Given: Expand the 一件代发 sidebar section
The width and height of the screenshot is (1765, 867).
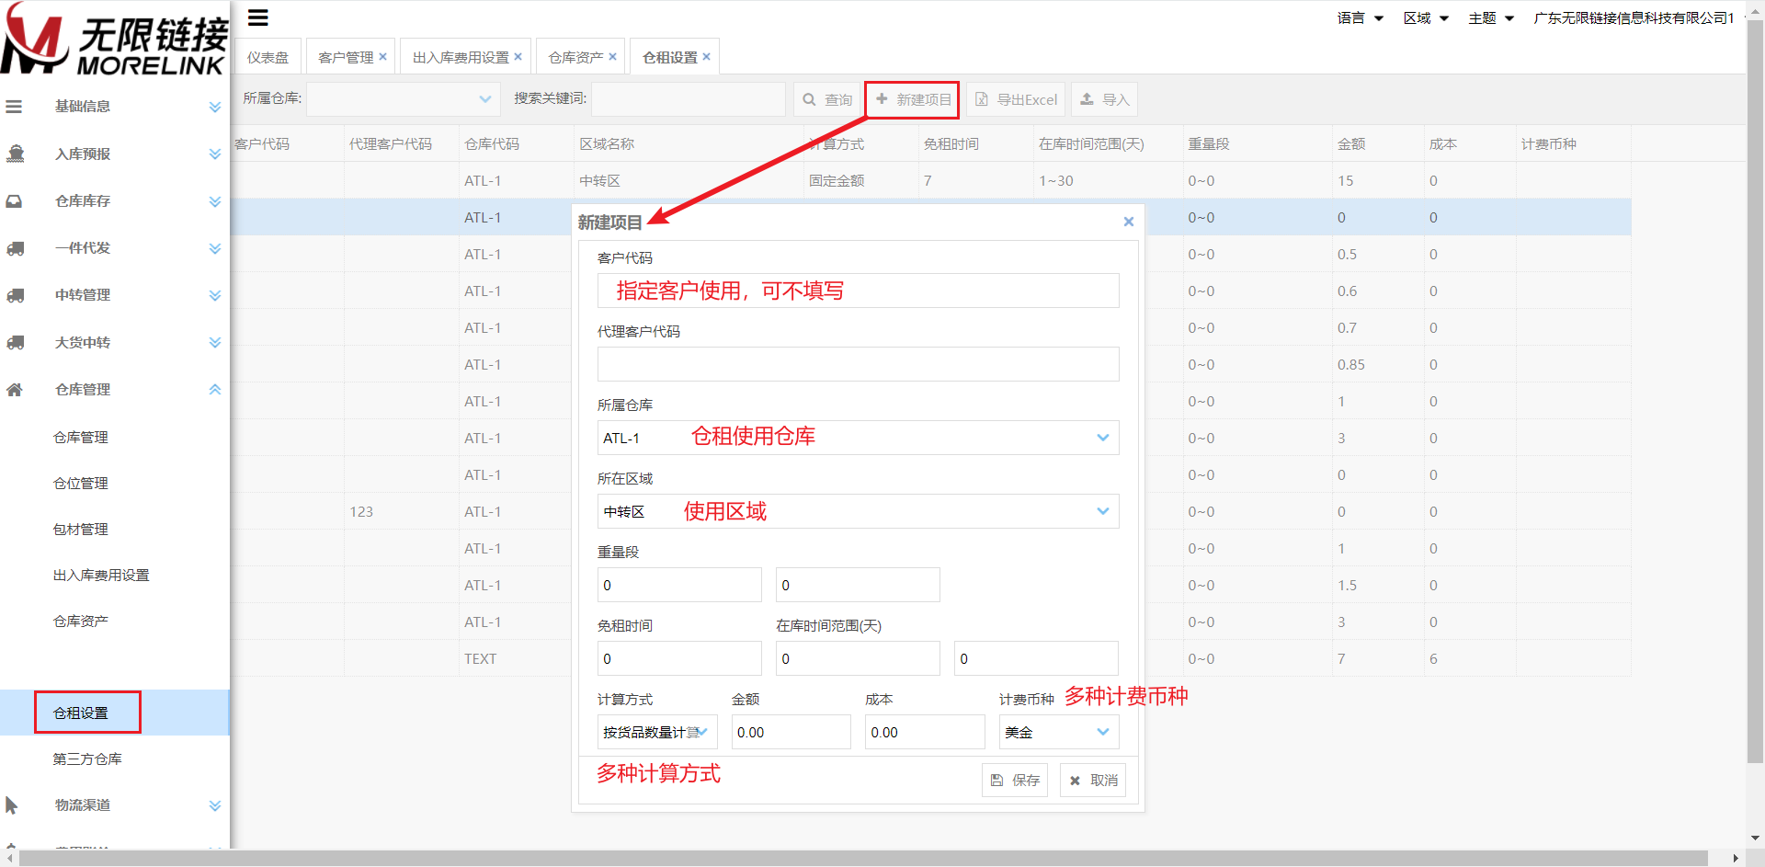Looking at the screenshot, I should pos(215,248).
